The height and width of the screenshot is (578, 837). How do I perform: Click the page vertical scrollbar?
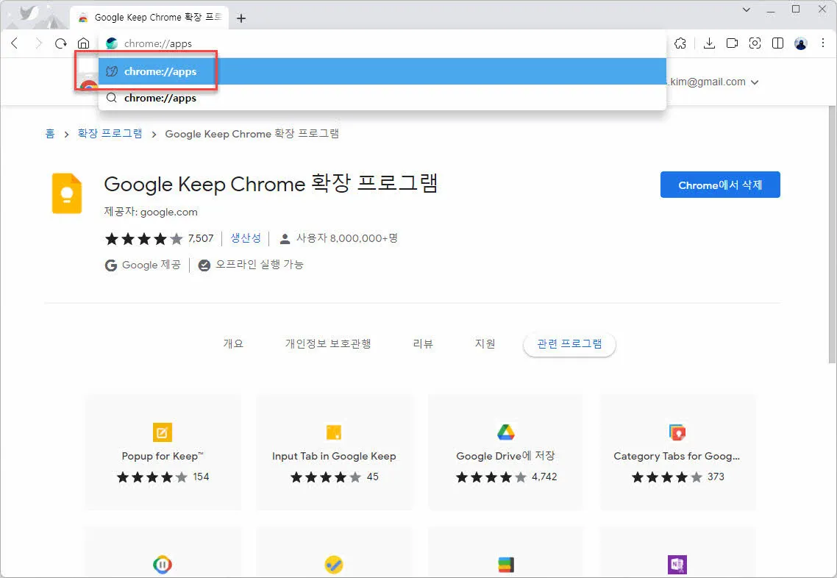pyautogui.click(x=832, y=235)
